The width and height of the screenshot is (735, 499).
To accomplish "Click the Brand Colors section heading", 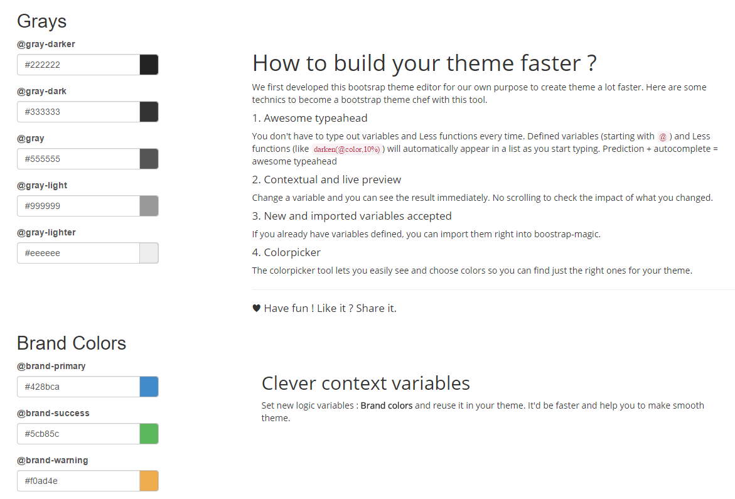I will tap(72, 343).
